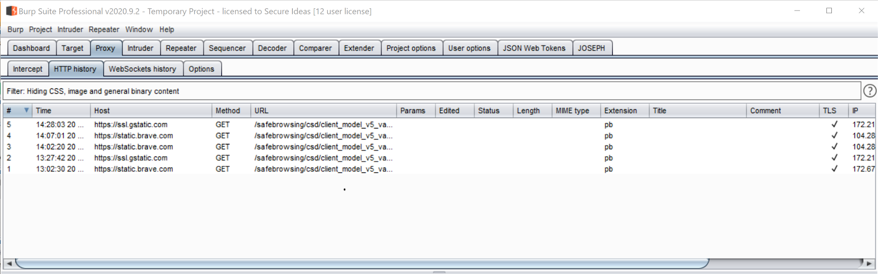Select request 3 to static.brave.com

439,147
